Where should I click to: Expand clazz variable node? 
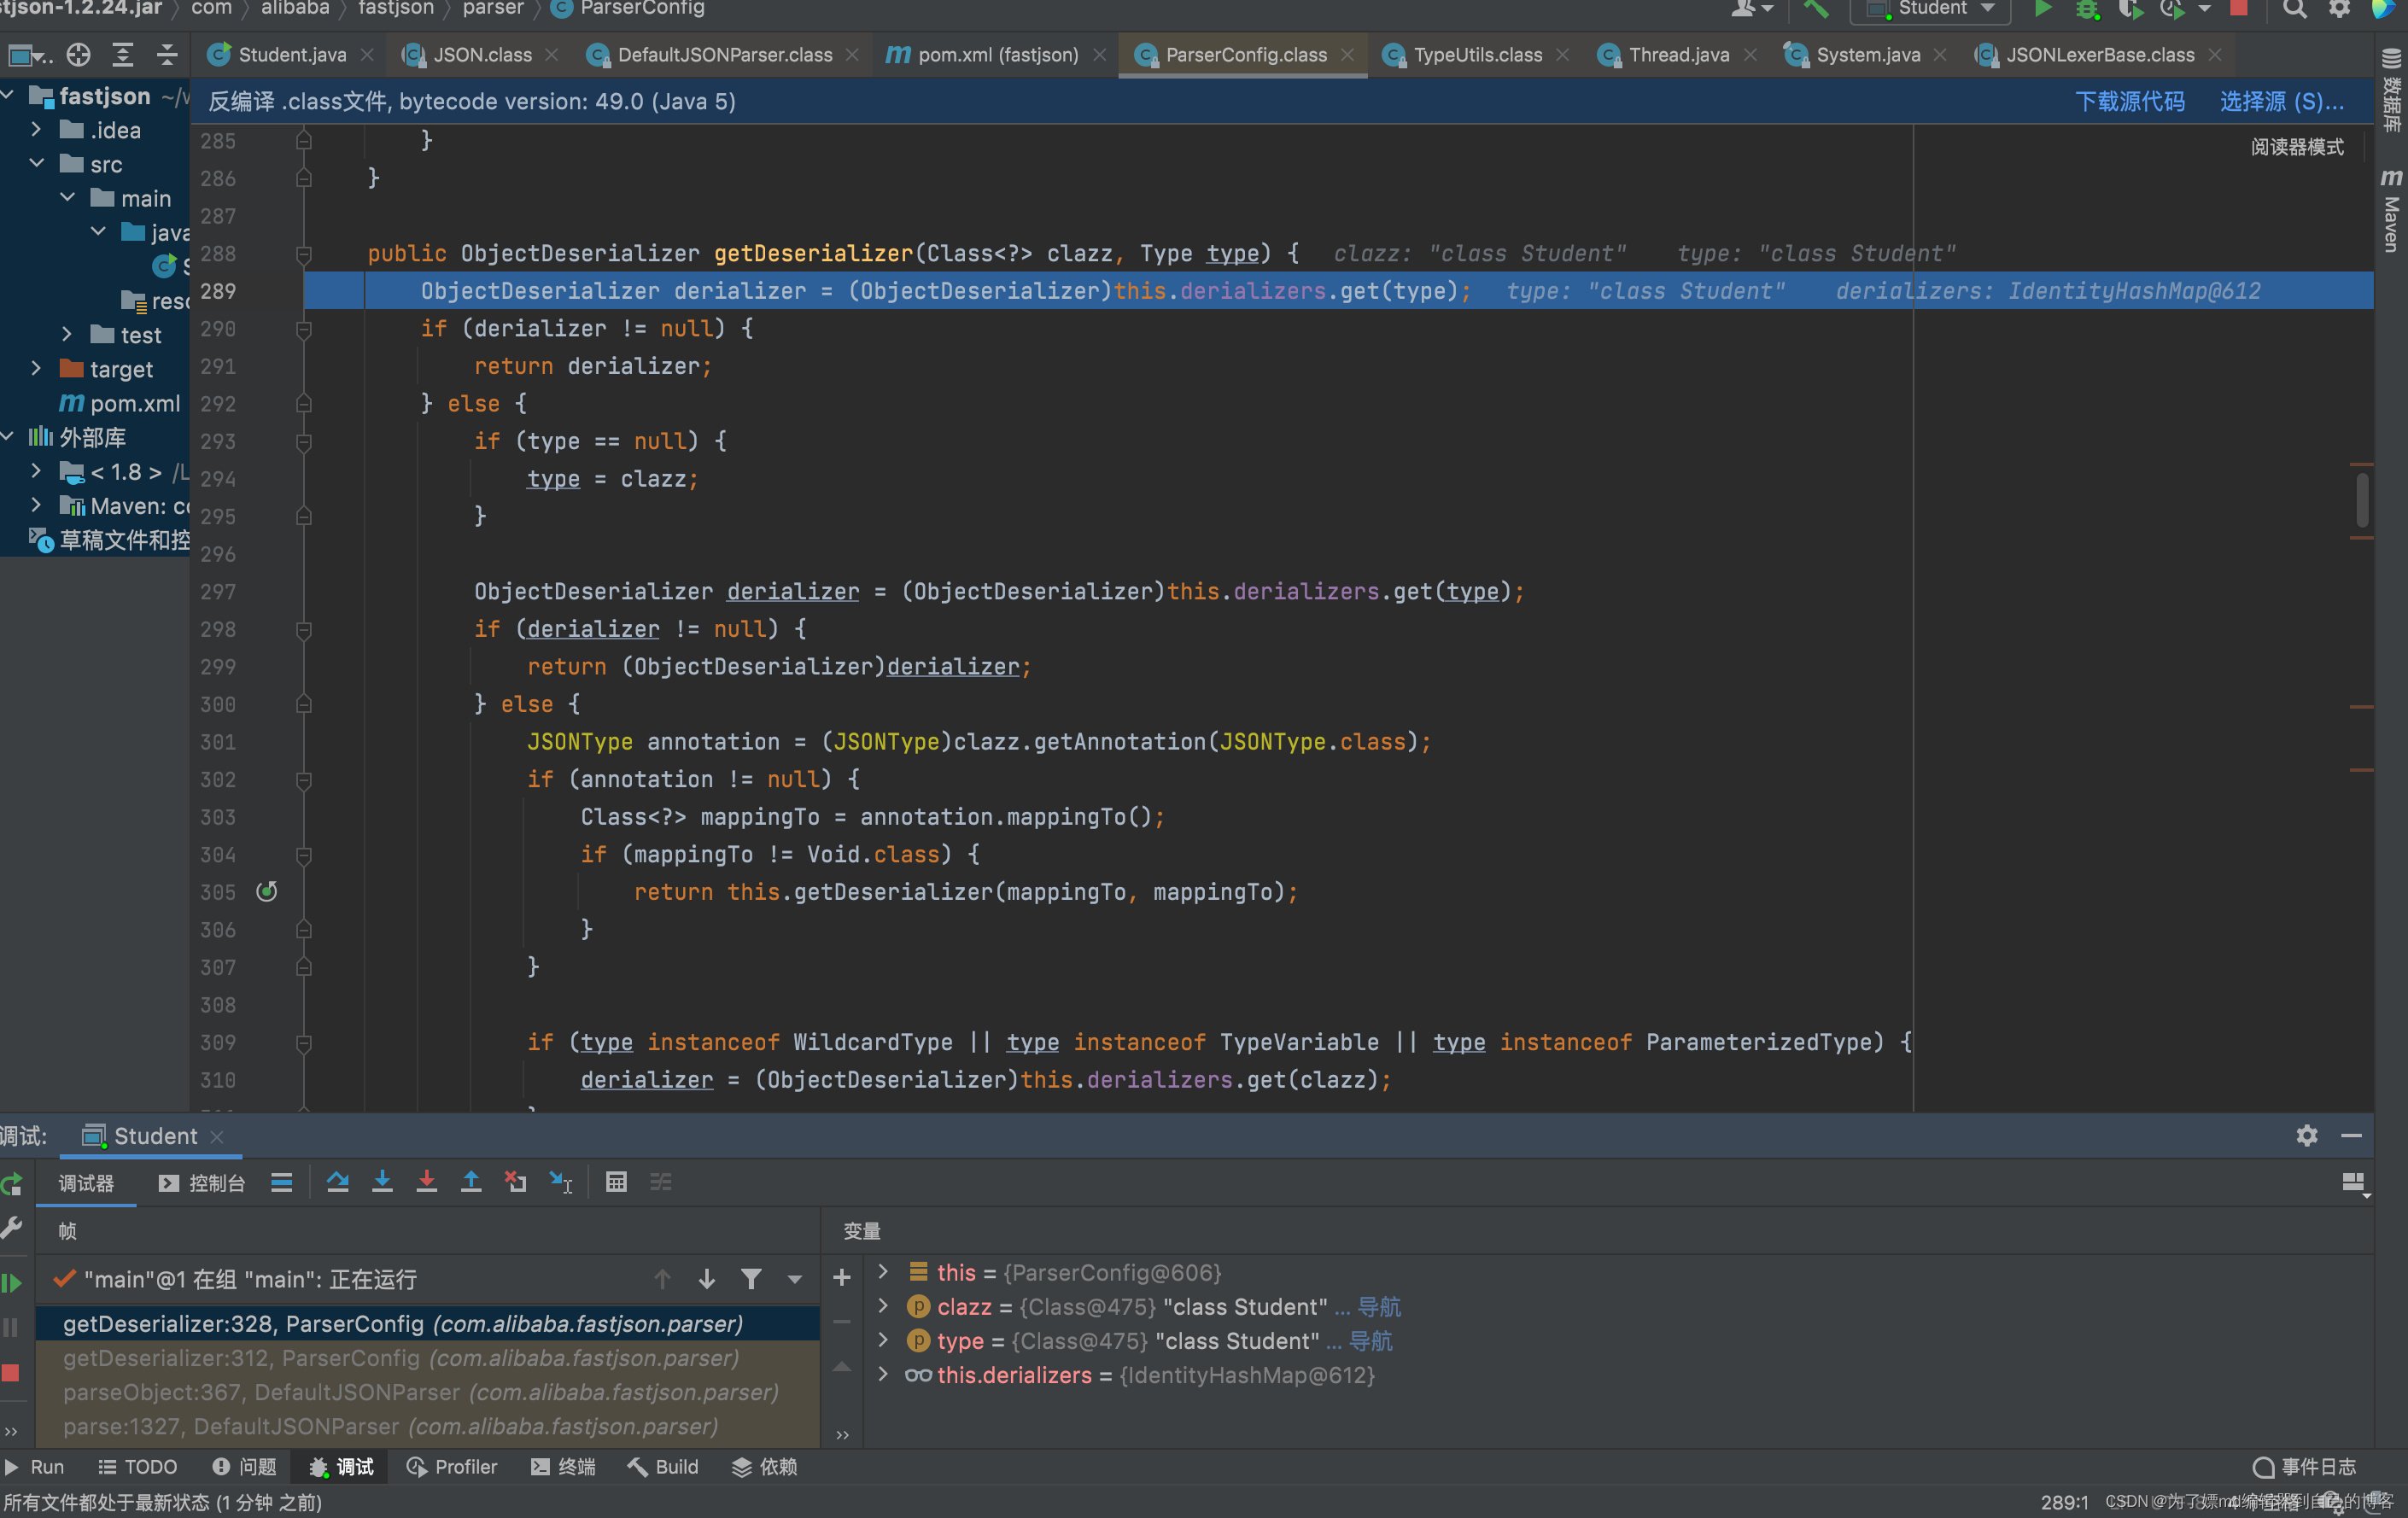click(883, 1306)
